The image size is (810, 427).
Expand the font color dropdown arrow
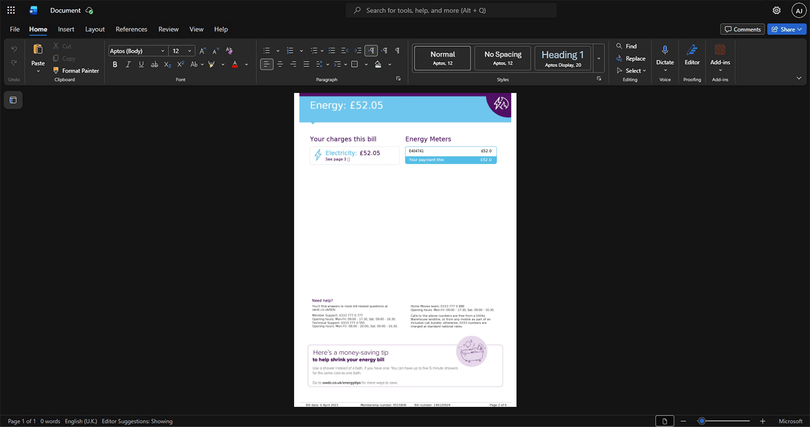click(x=246, y=64)
